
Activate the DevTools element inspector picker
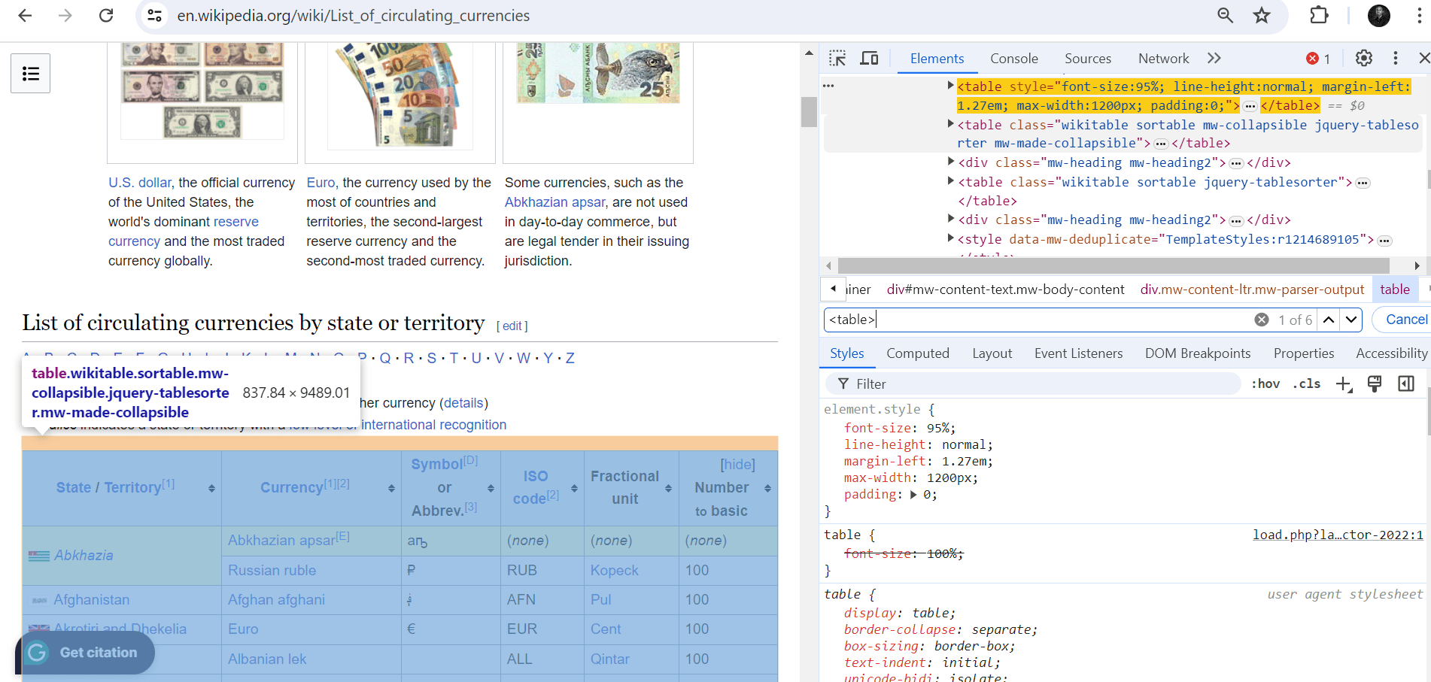coord(837,59)
